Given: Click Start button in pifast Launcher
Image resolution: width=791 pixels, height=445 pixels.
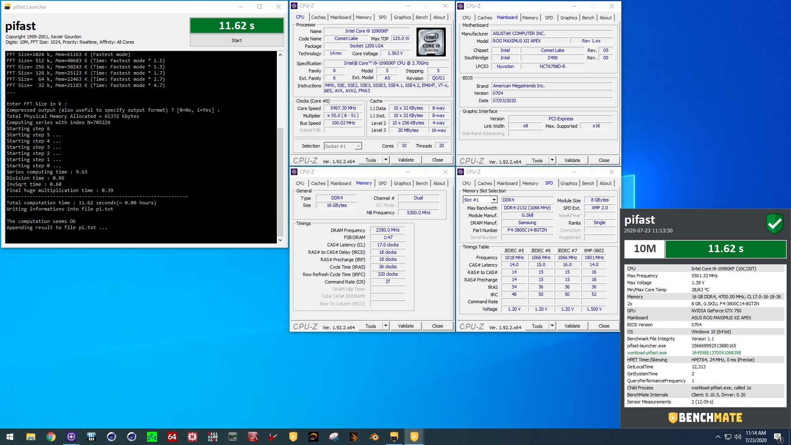Looking at the screenshot, I should 236,40.
